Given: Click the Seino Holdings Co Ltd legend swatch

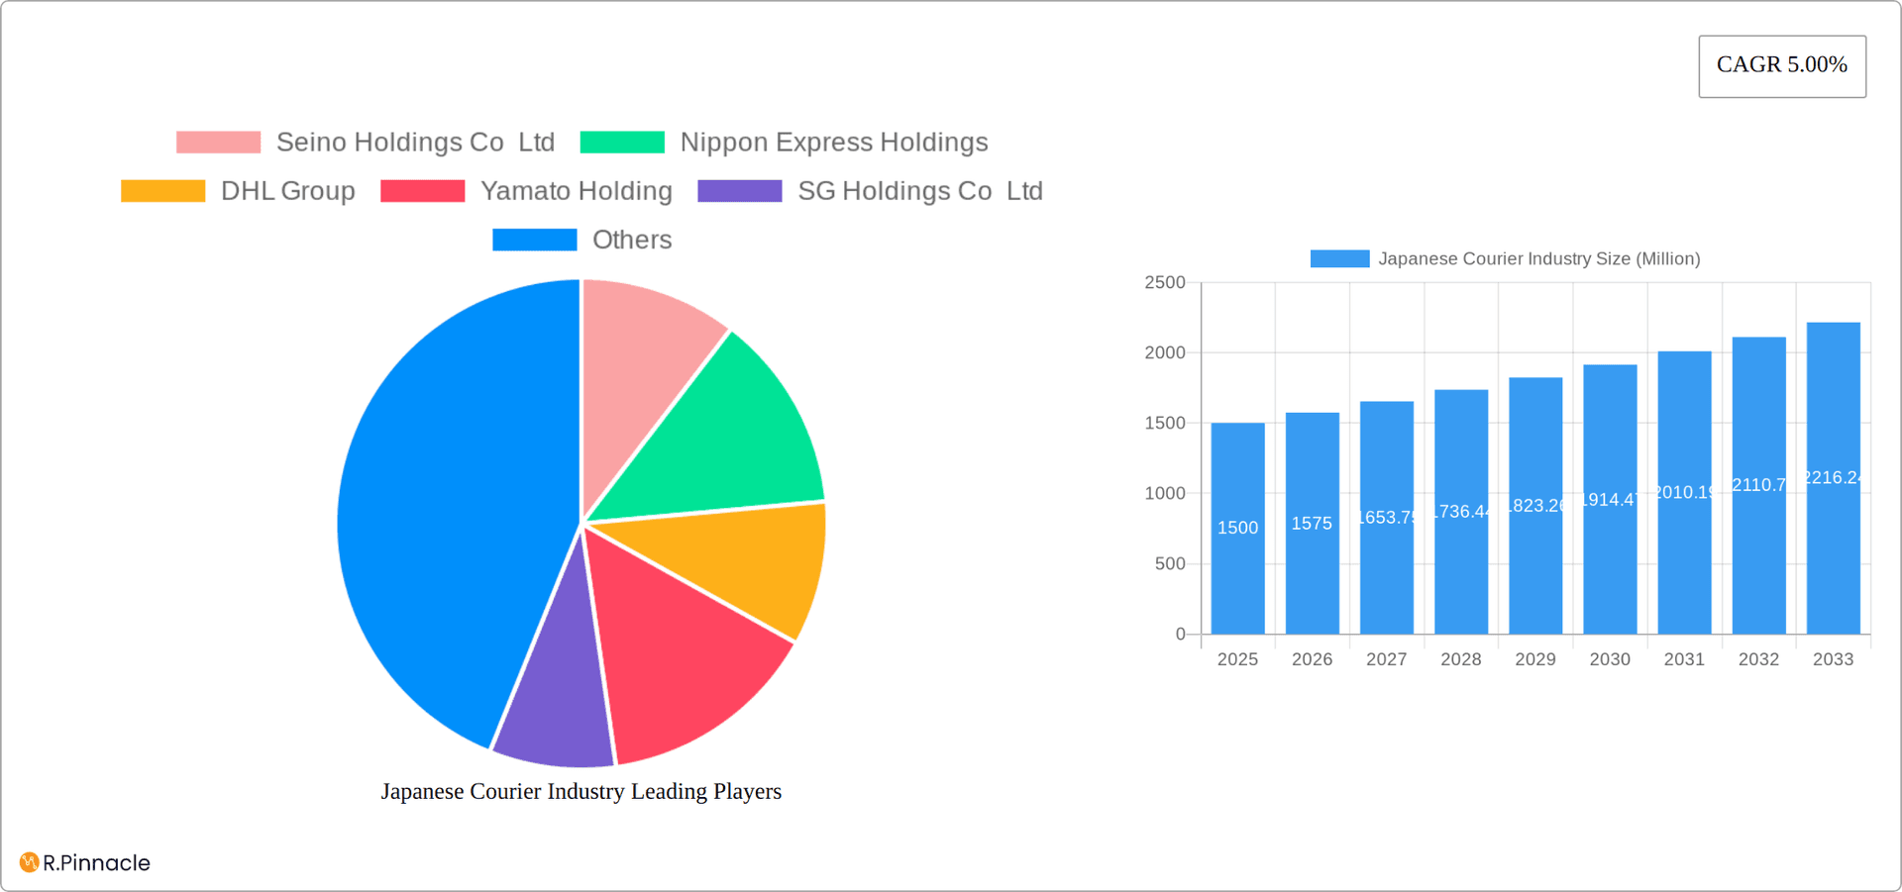Looking at the screenshot, I should [216, 142].
